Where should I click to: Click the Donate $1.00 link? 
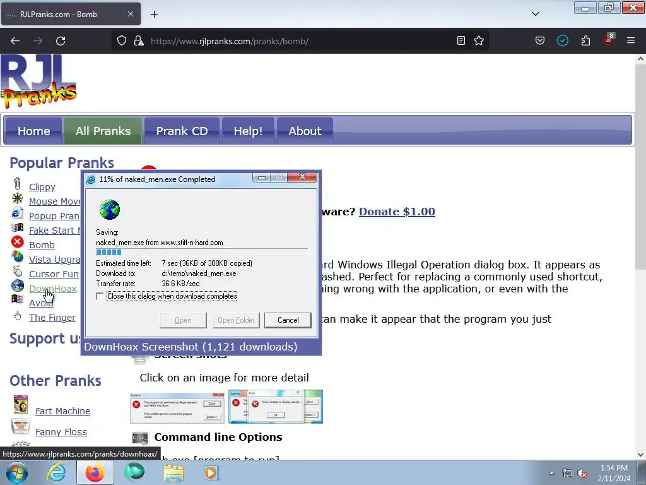pyautogui.click(x=397, y=212)
